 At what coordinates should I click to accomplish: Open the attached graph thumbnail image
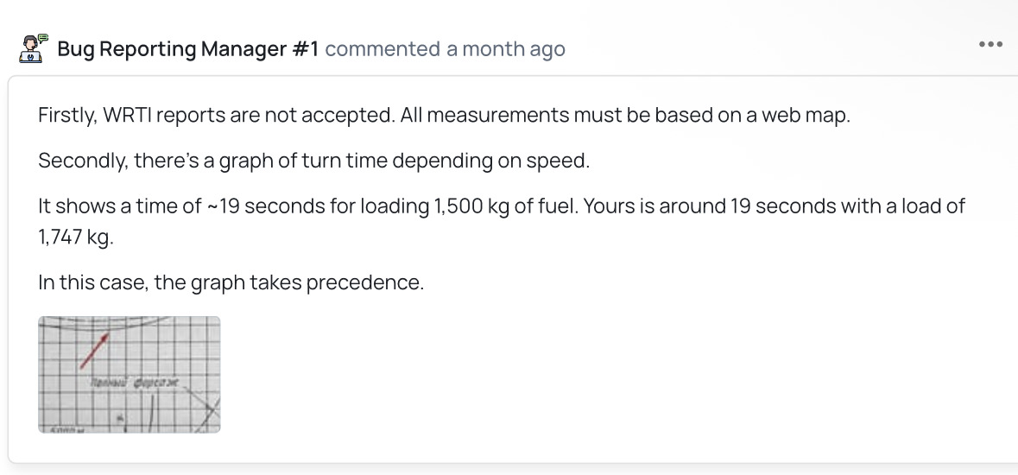point(130,374)
